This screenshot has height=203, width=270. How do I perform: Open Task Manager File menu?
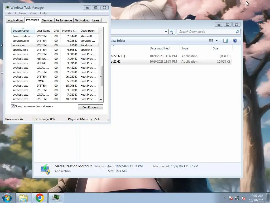pos(9,13)
